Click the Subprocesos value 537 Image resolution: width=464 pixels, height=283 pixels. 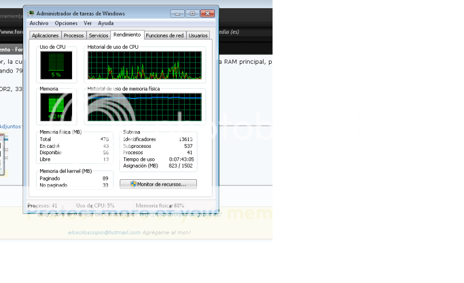(188, 146)
